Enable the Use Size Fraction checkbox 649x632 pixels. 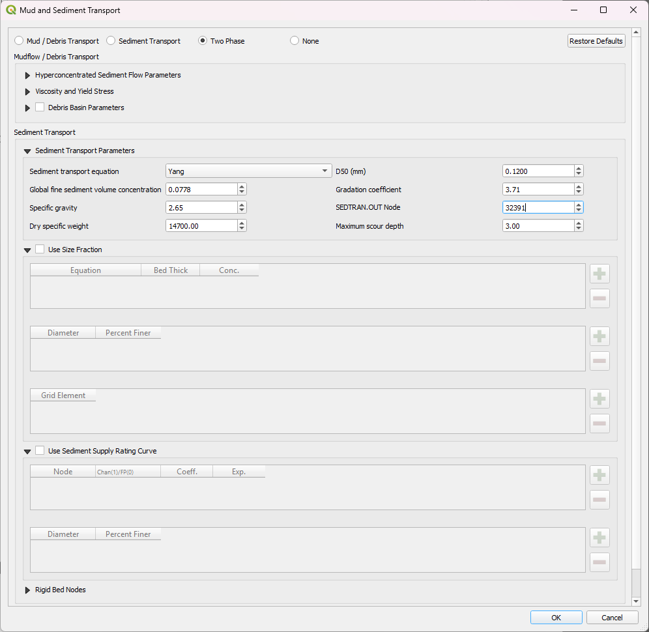point(40,250)
